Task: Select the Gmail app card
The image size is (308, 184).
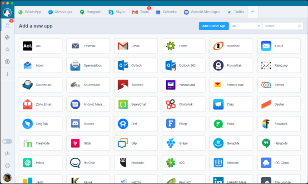Action: [136, 46]
